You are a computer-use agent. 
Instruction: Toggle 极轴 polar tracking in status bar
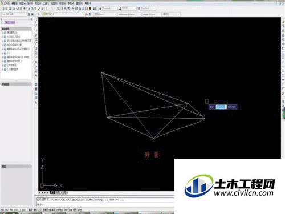point(45,210)
